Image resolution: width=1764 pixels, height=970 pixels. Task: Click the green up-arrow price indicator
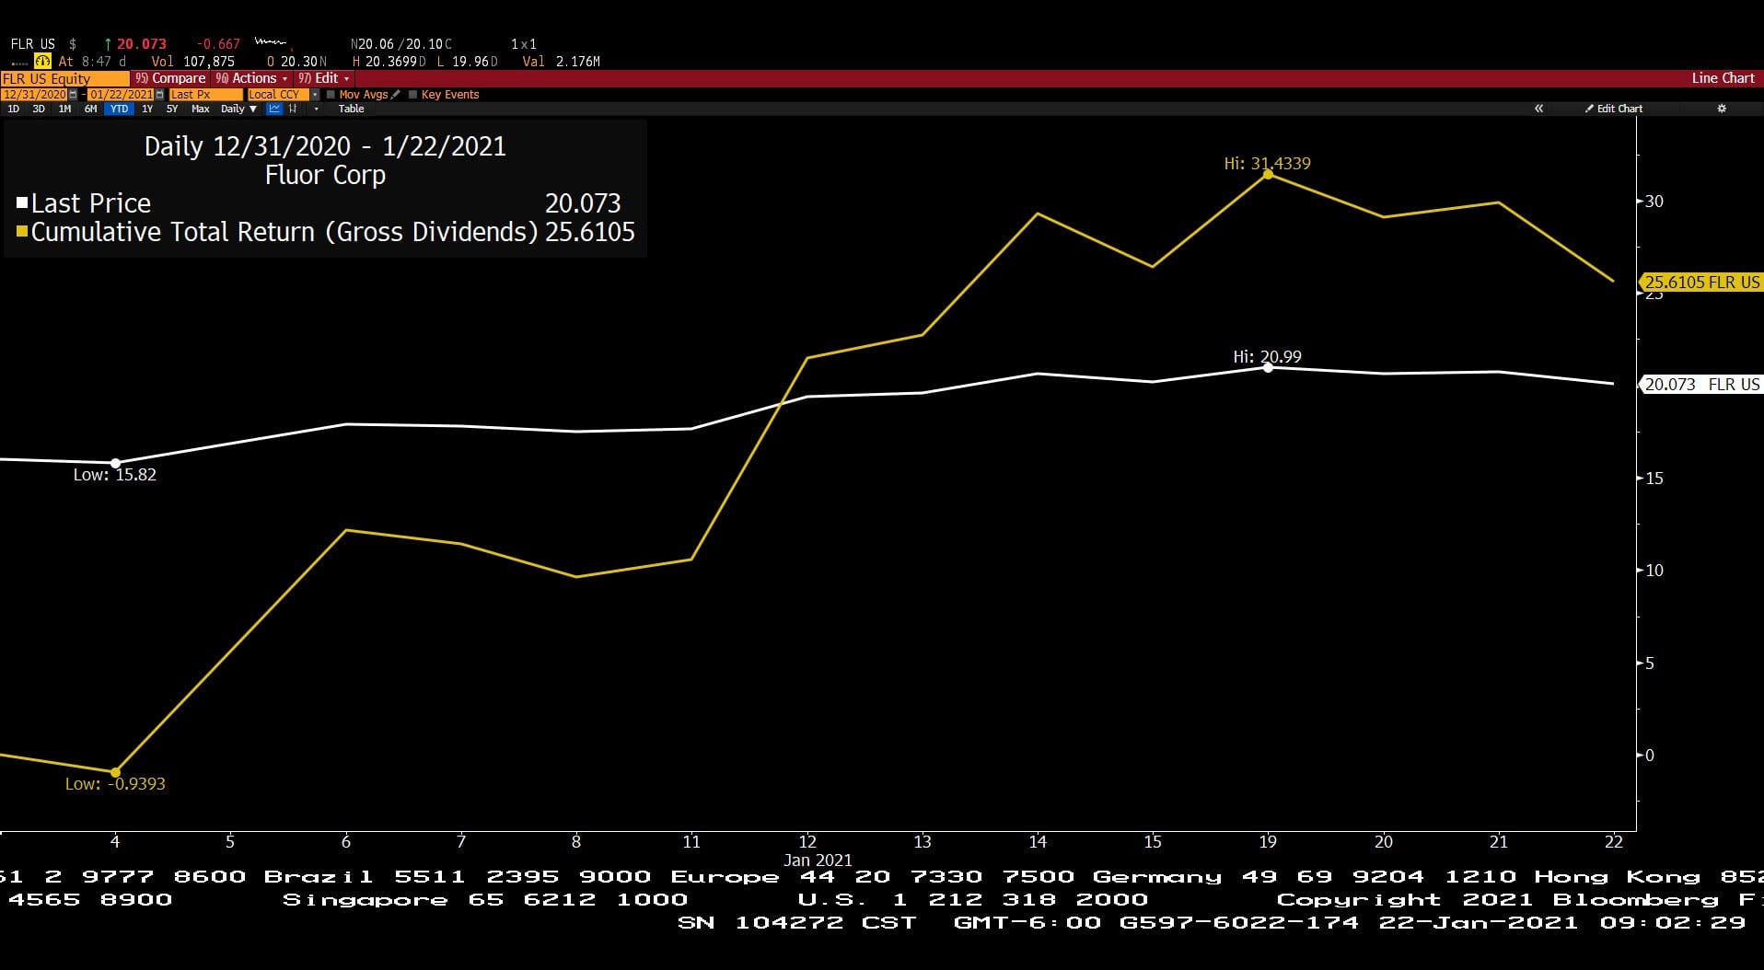coord(108,44)
